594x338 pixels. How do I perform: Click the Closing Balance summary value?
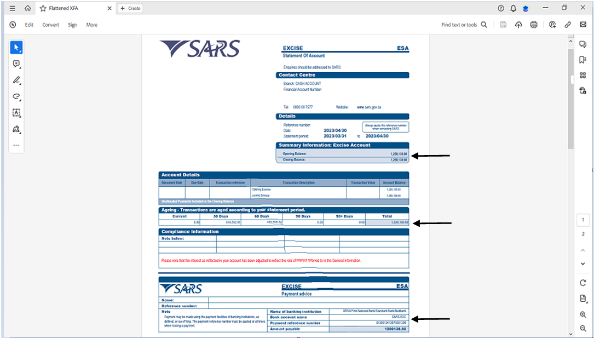399,160
